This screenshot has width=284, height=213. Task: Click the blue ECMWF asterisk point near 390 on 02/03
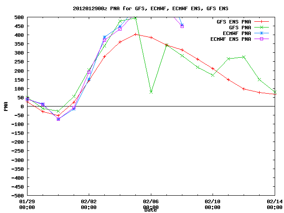tap(105, 37)
